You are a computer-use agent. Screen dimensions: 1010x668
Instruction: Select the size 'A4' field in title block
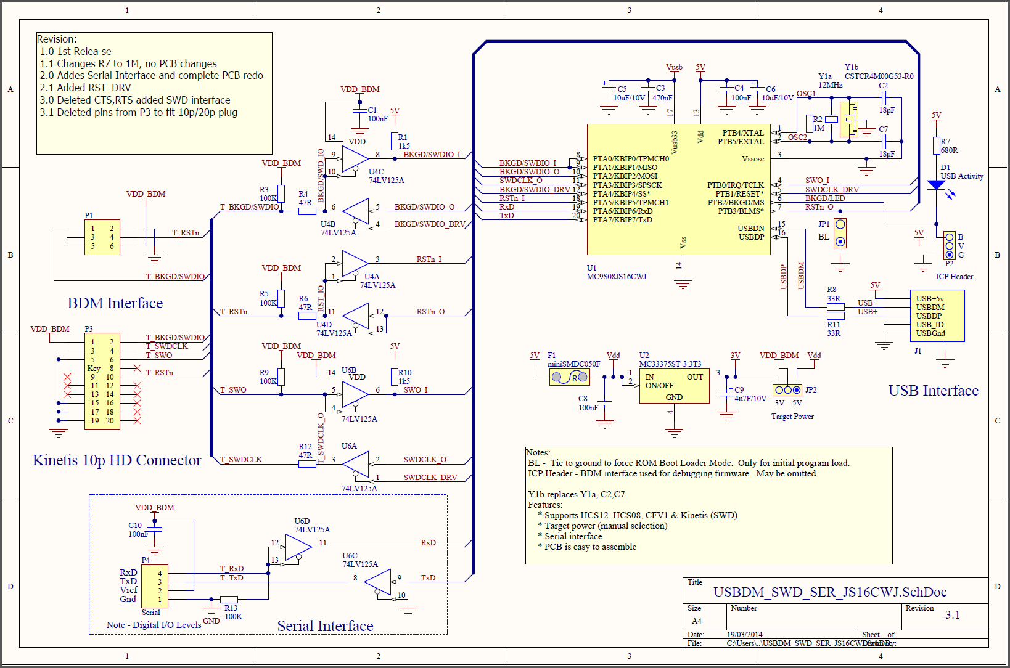pos(697,621)
